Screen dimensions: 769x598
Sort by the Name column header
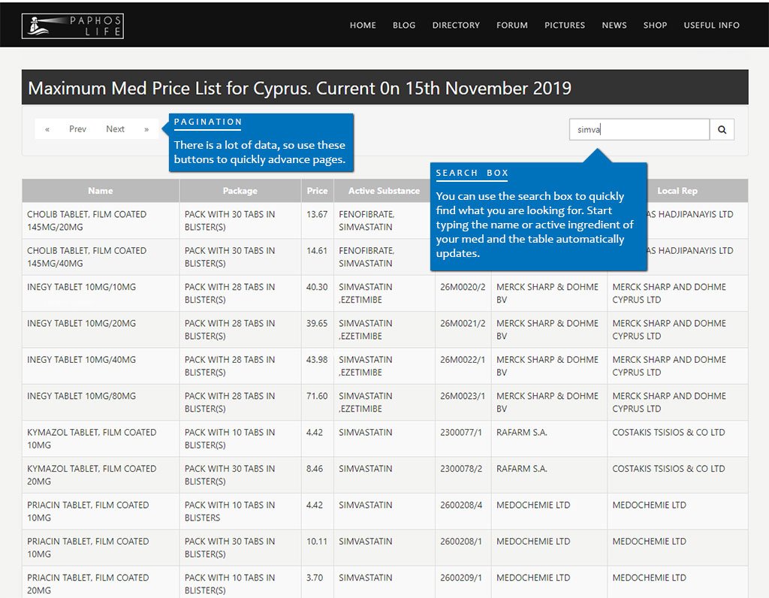tap(101, 191)
